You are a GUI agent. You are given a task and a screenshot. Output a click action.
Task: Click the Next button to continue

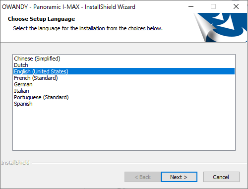point(179,177)
